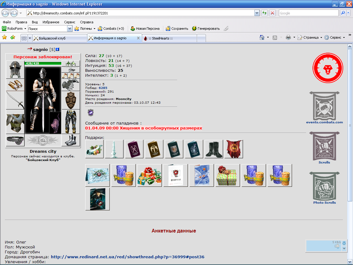The width and height of the screenshot is (353, 265).
Task: Click the horn with holly gift icon
Action: tap(94, 149)
